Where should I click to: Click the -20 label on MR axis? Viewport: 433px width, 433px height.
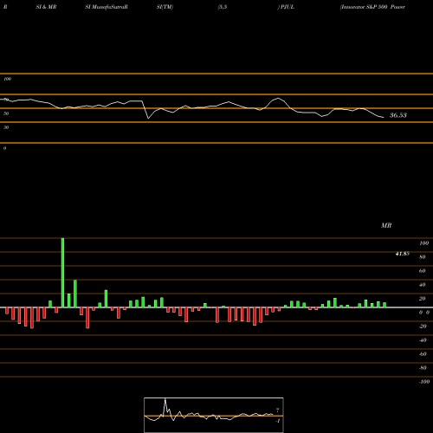pos(423,326)
